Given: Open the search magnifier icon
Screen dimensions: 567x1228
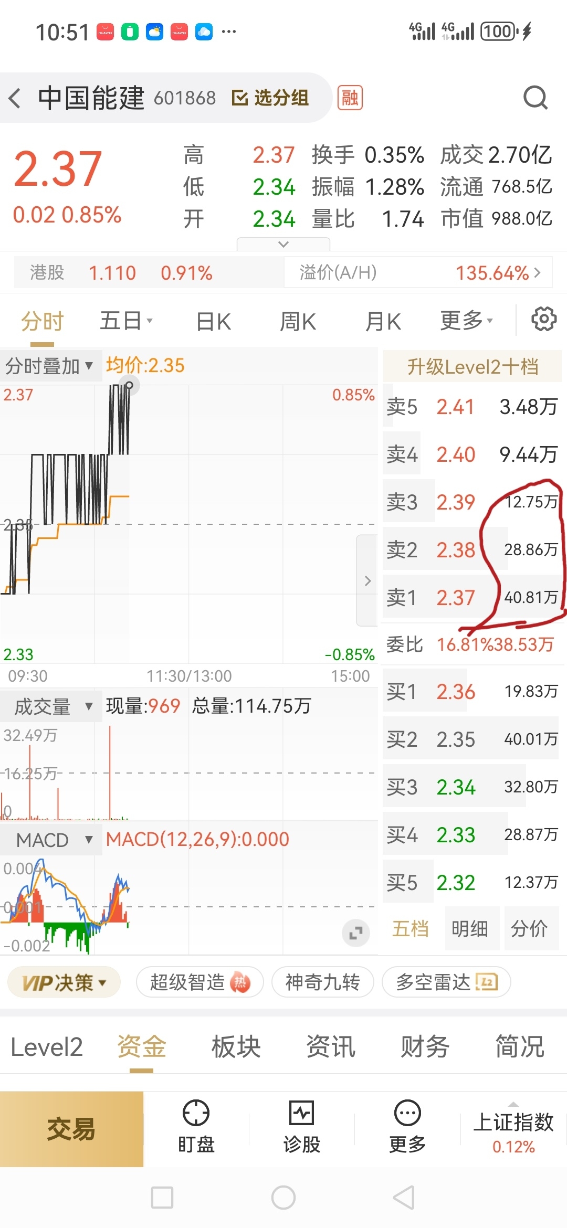Looking at the screenshot, I should 535,98.
